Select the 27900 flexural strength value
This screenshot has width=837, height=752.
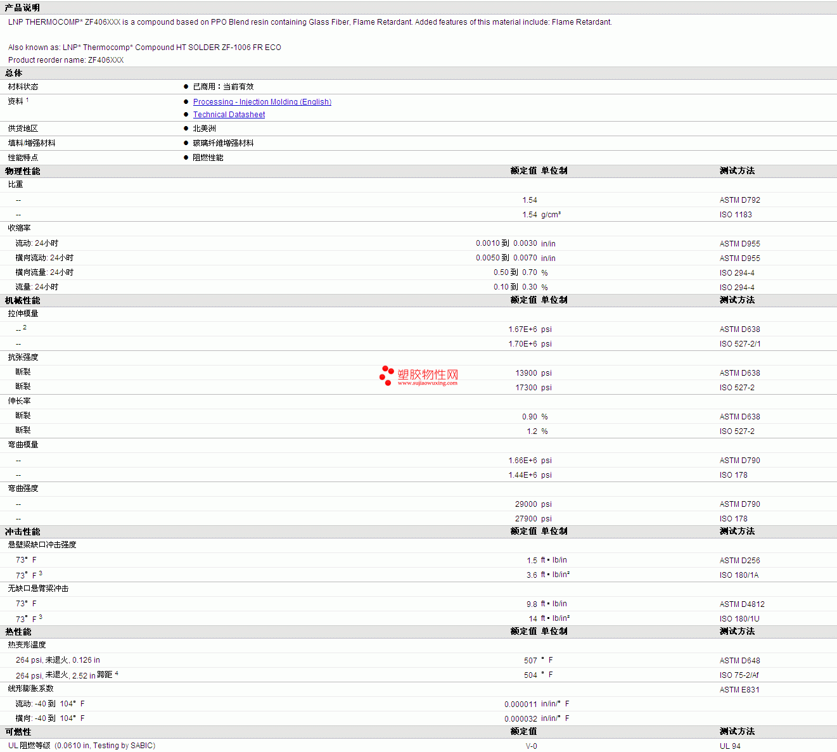(527, 519)
